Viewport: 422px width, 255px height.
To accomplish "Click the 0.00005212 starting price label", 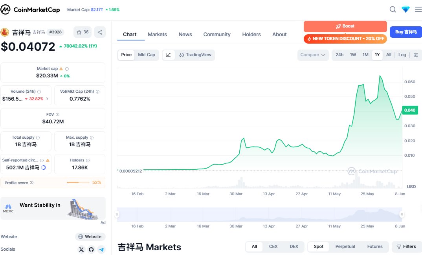I will click(130, 171).
